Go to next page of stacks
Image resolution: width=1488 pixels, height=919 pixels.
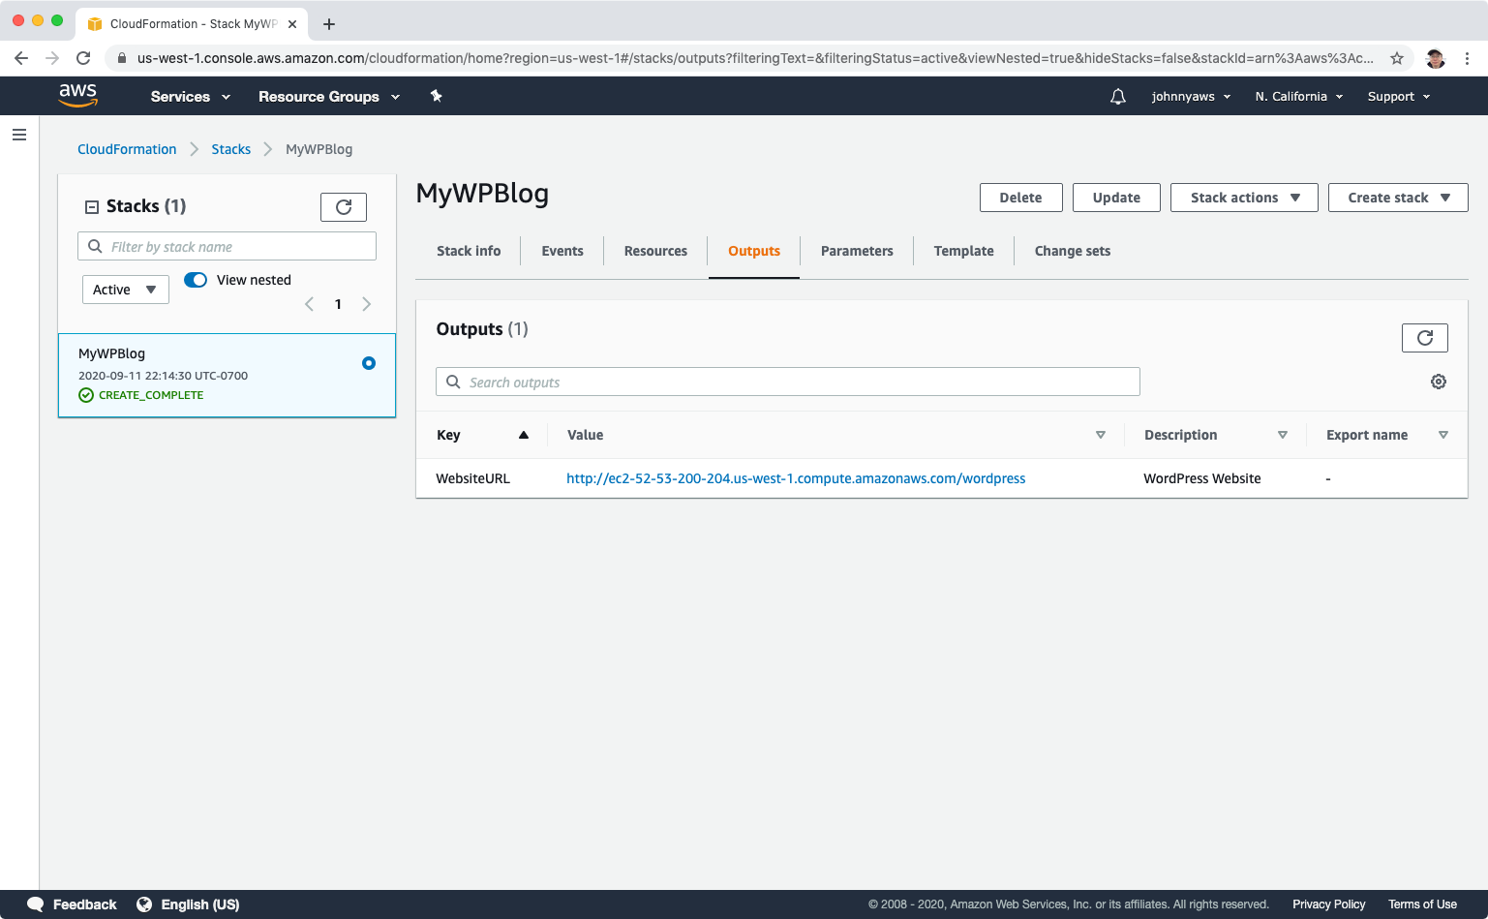point(367,304)
